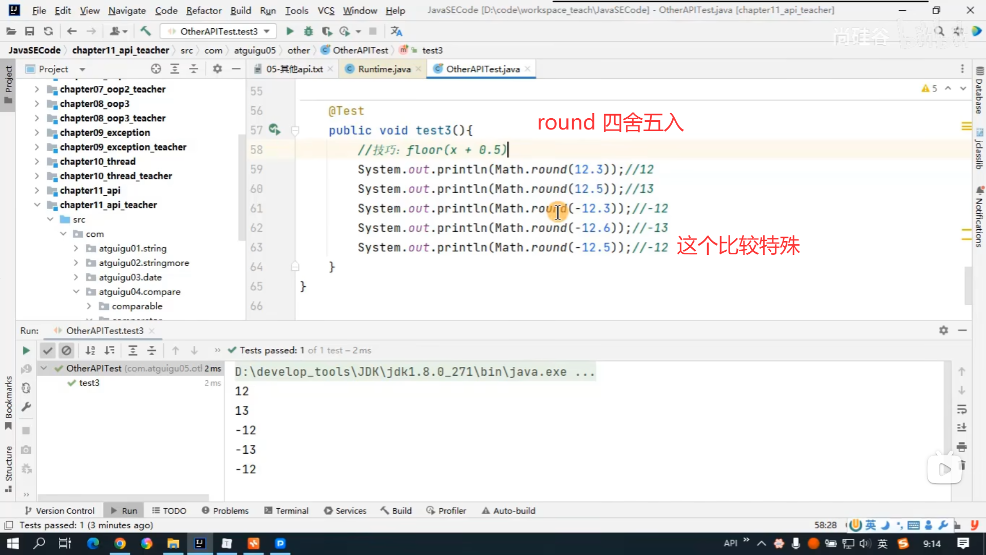Click the Debug bug icon in toolbar
This screenshot has width=986, height=555.
[308, 31]
